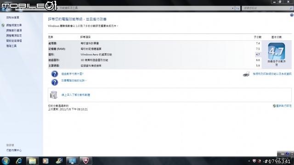
Task: Select the 主要硬碟 row label
Action: [54, 66]
